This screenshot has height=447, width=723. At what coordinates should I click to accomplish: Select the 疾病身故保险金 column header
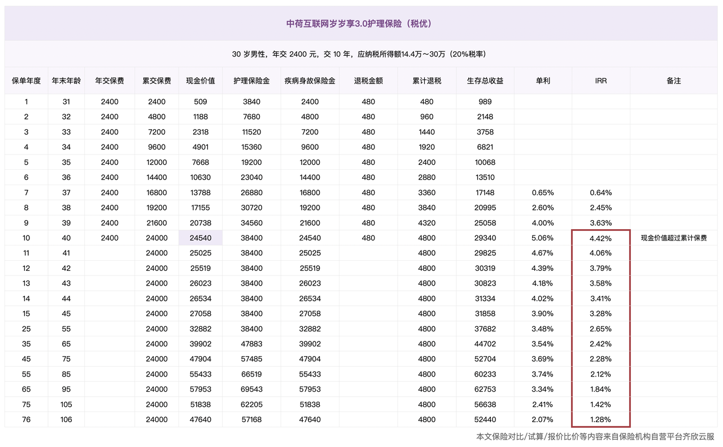click(x=310, y=81)
